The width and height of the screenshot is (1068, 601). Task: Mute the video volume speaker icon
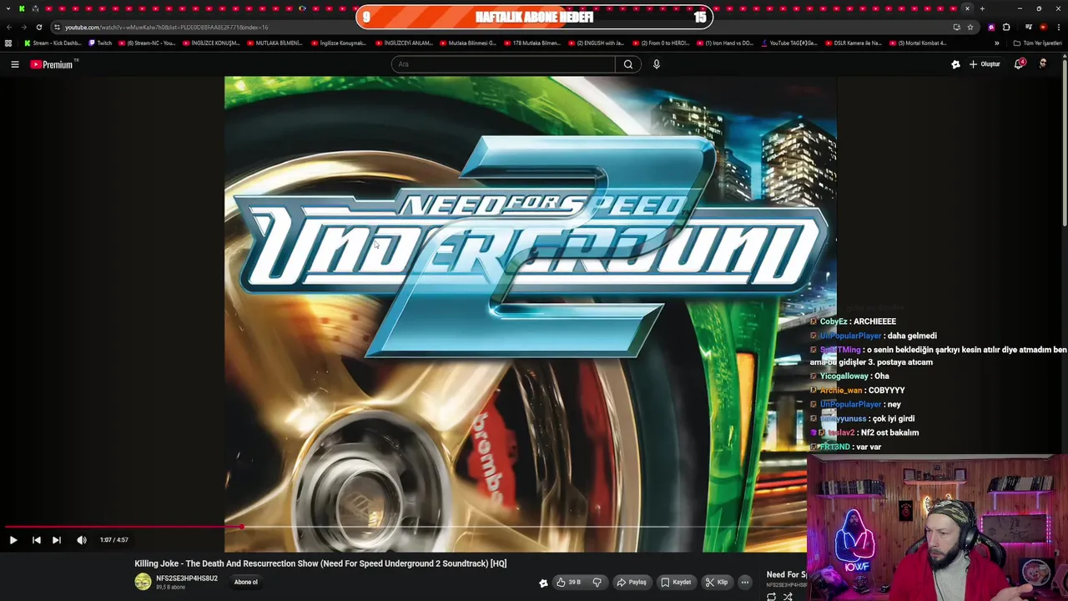point(82,540)
